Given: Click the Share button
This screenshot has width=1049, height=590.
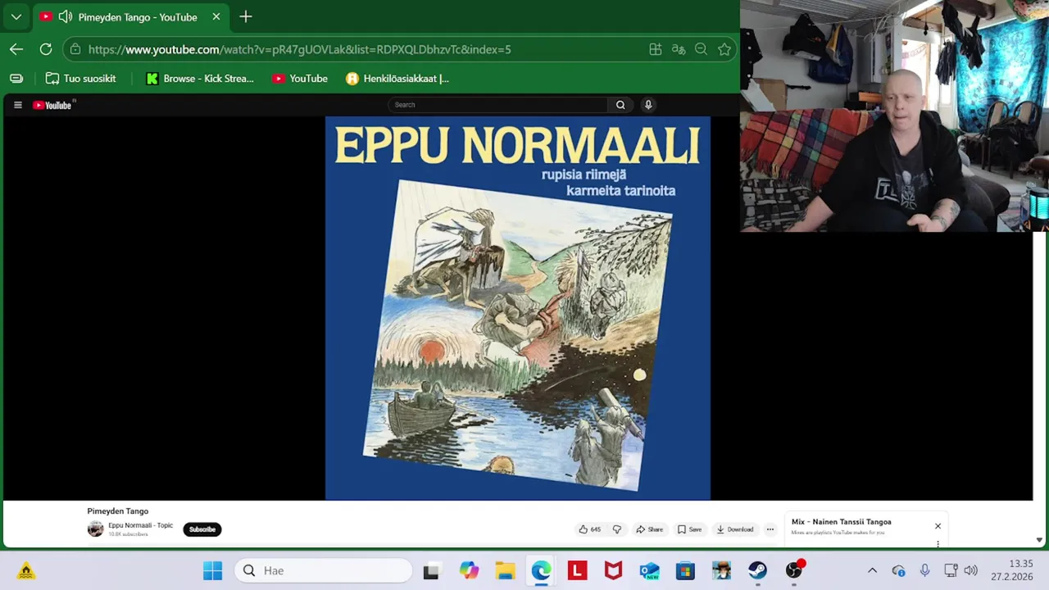Looking at the screenshot, I should point(649,529).
